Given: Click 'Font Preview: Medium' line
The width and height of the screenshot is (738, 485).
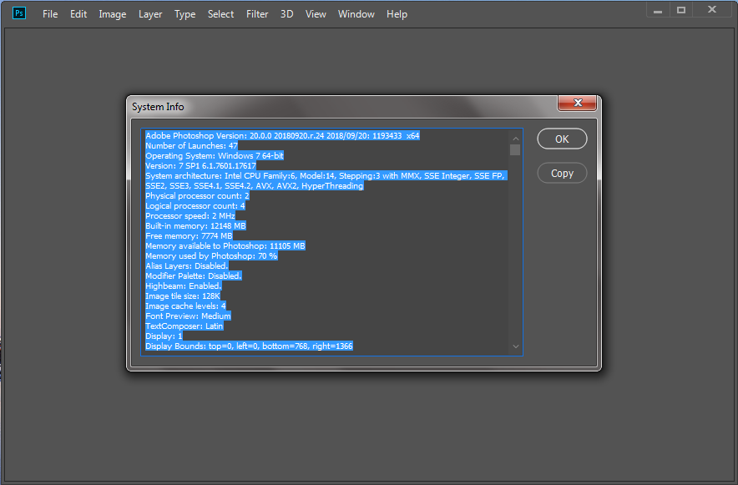Looking at the screenshot, I should pyautogui.click(x=189, y=316).
